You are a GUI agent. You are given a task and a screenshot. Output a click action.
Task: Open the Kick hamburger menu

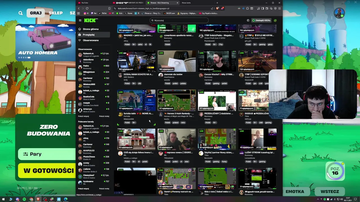click(80, 20)
